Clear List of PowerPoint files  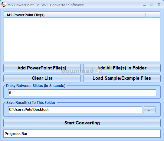coord(42,78)
